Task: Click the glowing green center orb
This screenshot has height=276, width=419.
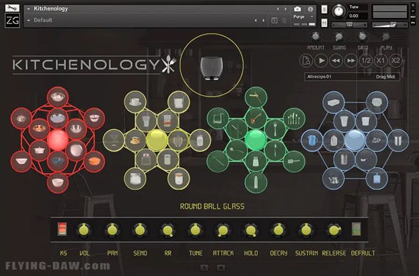Action: (x=256, y=140)
